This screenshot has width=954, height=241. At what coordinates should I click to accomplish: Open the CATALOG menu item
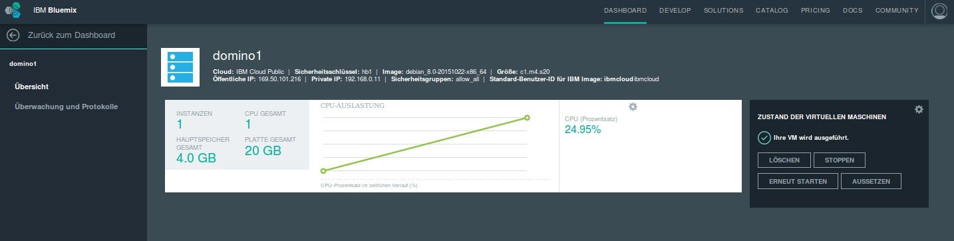pyautogui.click(x=772, y=11)
